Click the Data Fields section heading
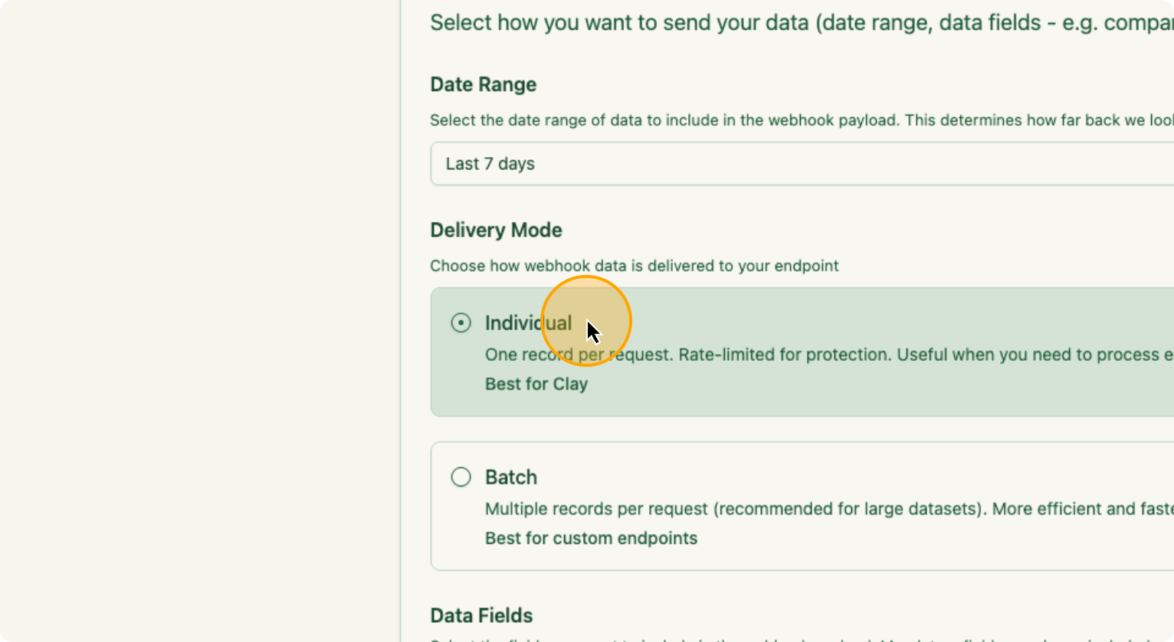 [480, 614]
